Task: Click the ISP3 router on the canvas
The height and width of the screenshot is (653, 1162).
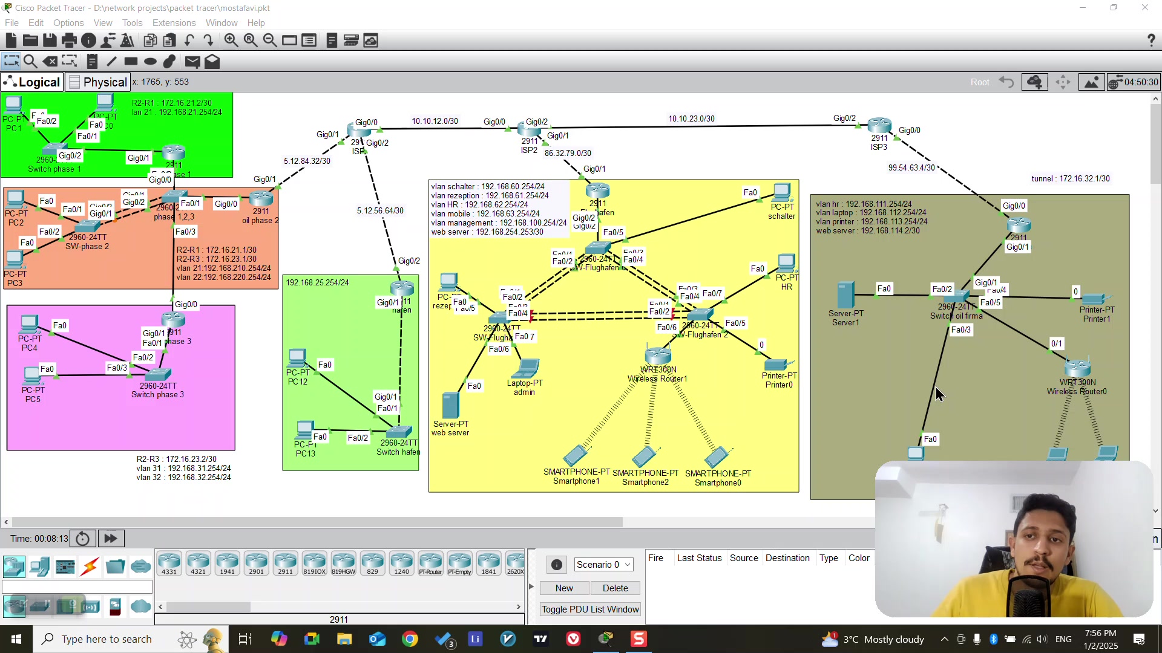Action: pos(879,127)
